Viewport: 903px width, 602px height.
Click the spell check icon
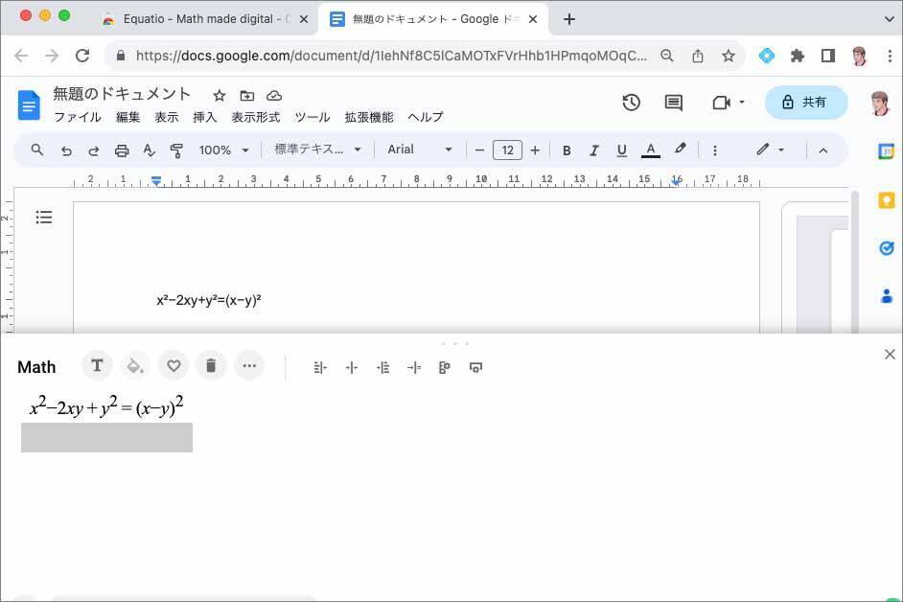tap(149, 150)
